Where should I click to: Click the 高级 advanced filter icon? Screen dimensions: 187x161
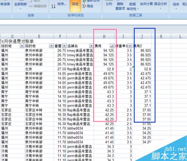(x=88, y=6)
